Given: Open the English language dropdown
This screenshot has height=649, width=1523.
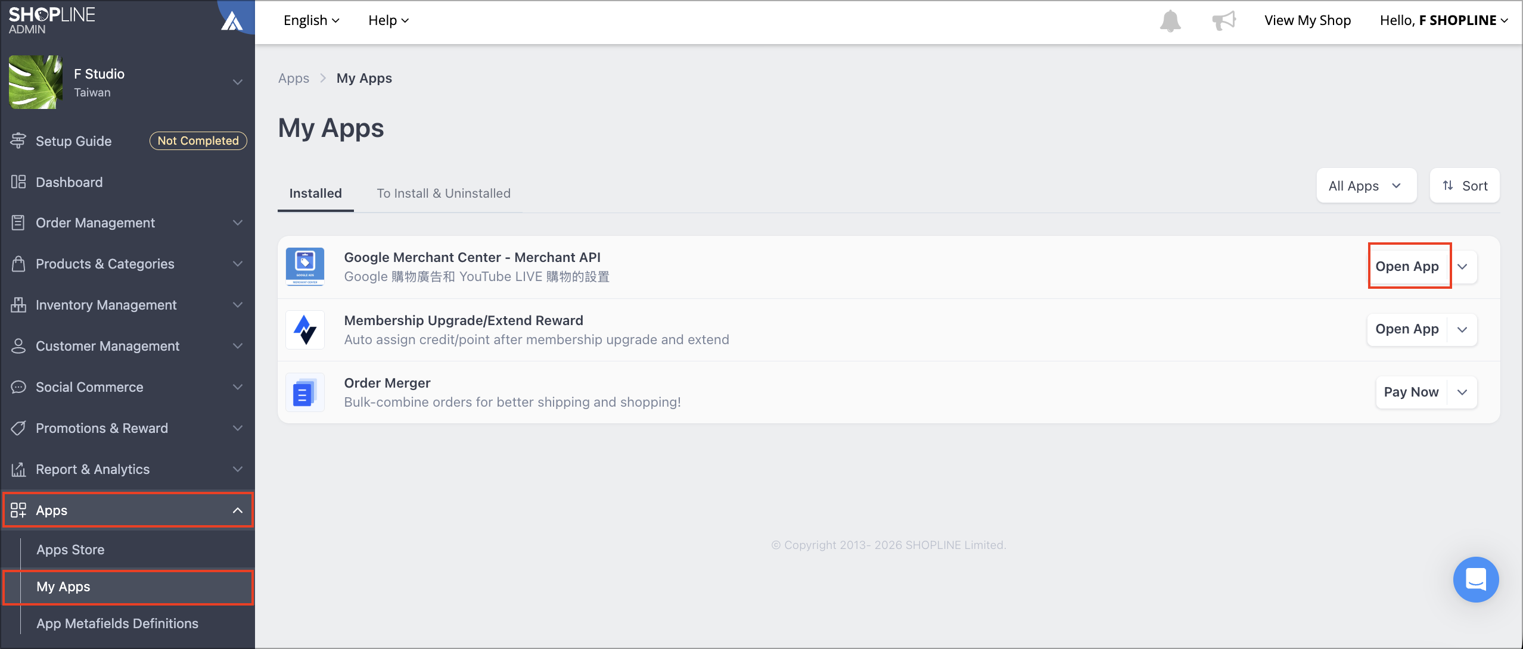Looking at the screenshot, I should pyautogui.click(x=312, y=20).
